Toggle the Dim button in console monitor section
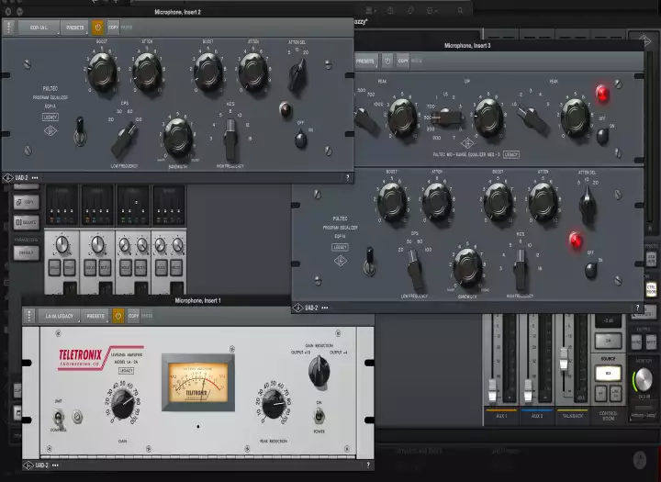661x482 pixels. 608,341
